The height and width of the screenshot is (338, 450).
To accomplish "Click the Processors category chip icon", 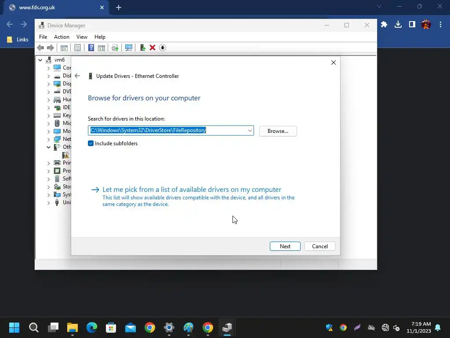I will 57,171.
